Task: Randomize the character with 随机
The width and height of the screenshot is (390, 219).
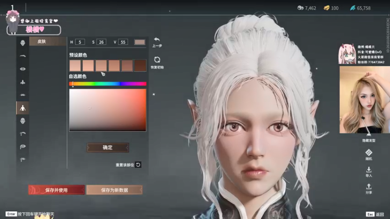Action: [x=369, y=155]
